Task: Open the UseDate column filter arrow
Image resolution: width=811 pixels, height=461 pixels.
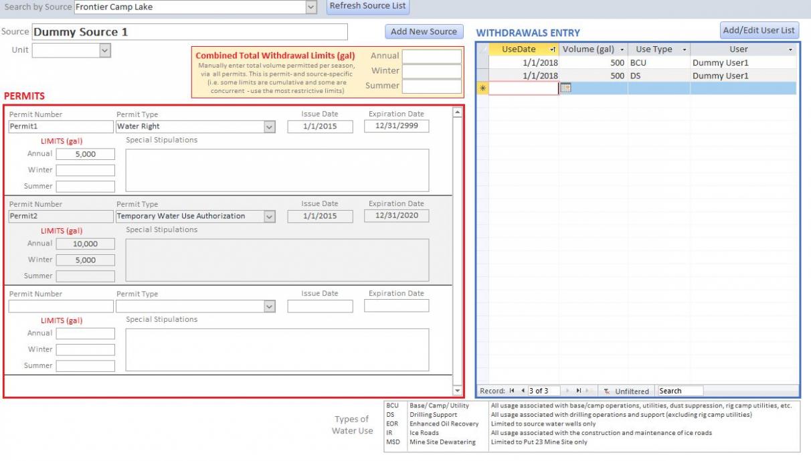Action: (x=553, y=50)
